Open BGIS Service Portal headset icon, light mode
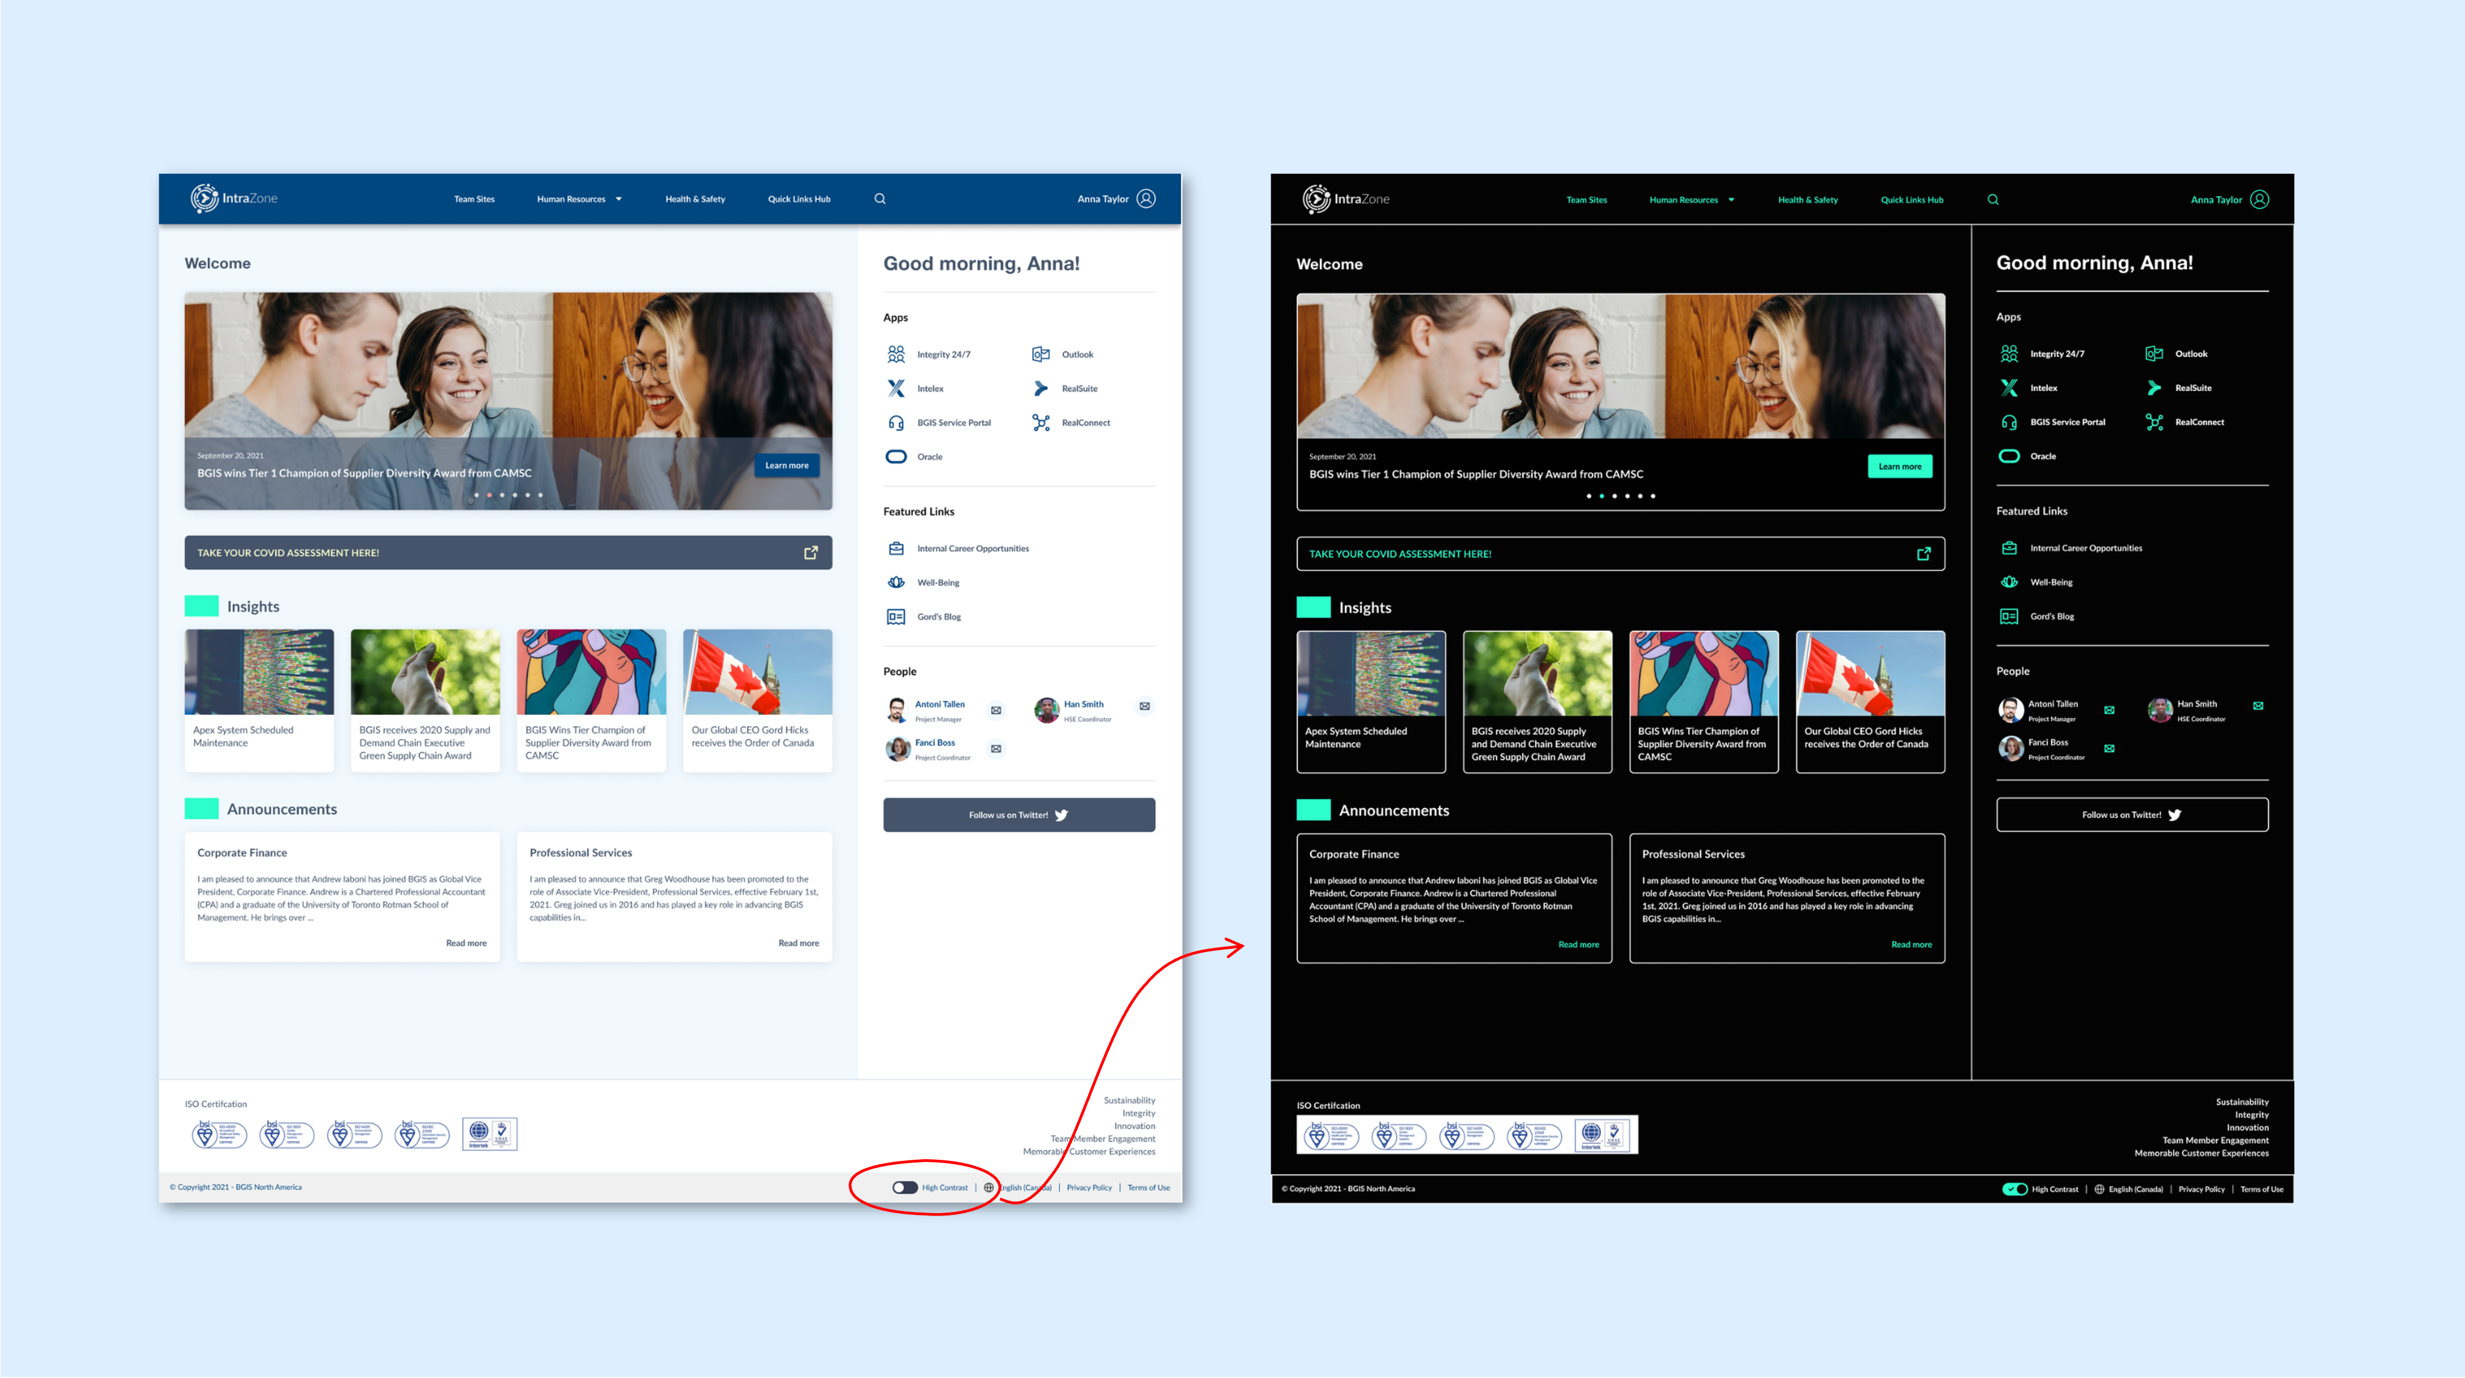The image size is (2465, 1378). 896,423
